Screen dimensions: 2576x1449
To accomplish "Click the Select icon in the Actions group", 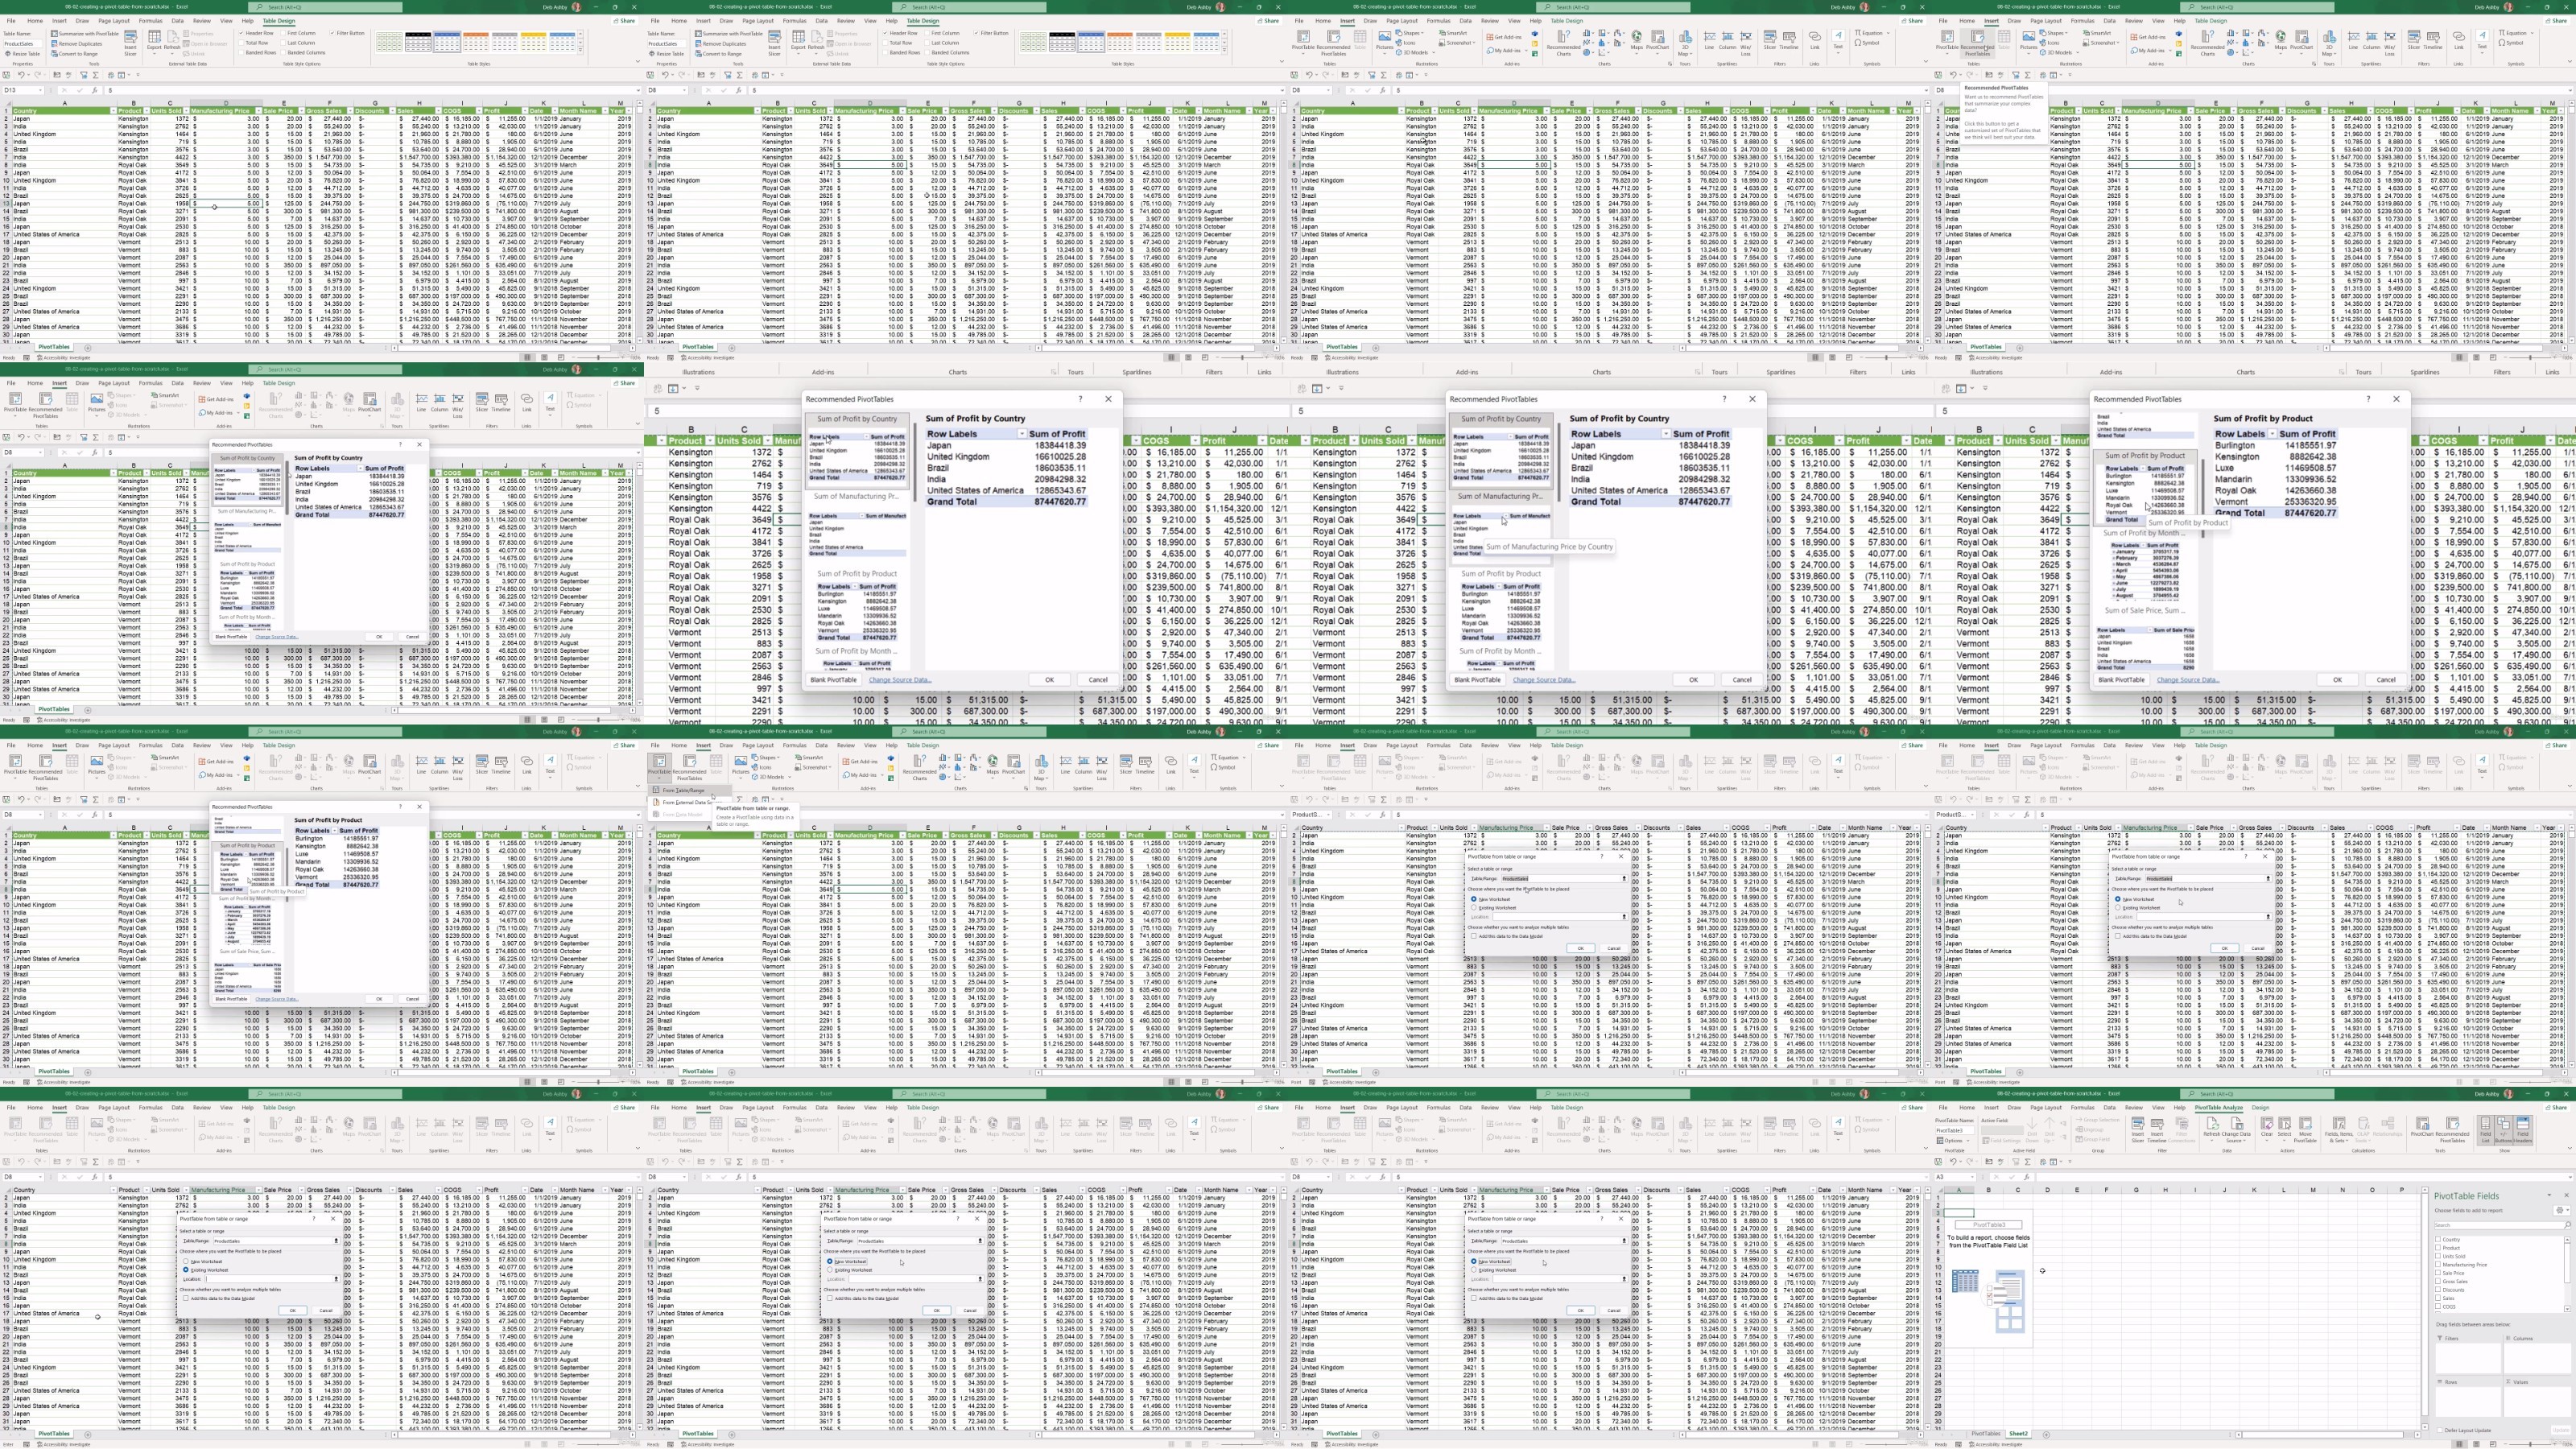I will coord(2285,1124).
